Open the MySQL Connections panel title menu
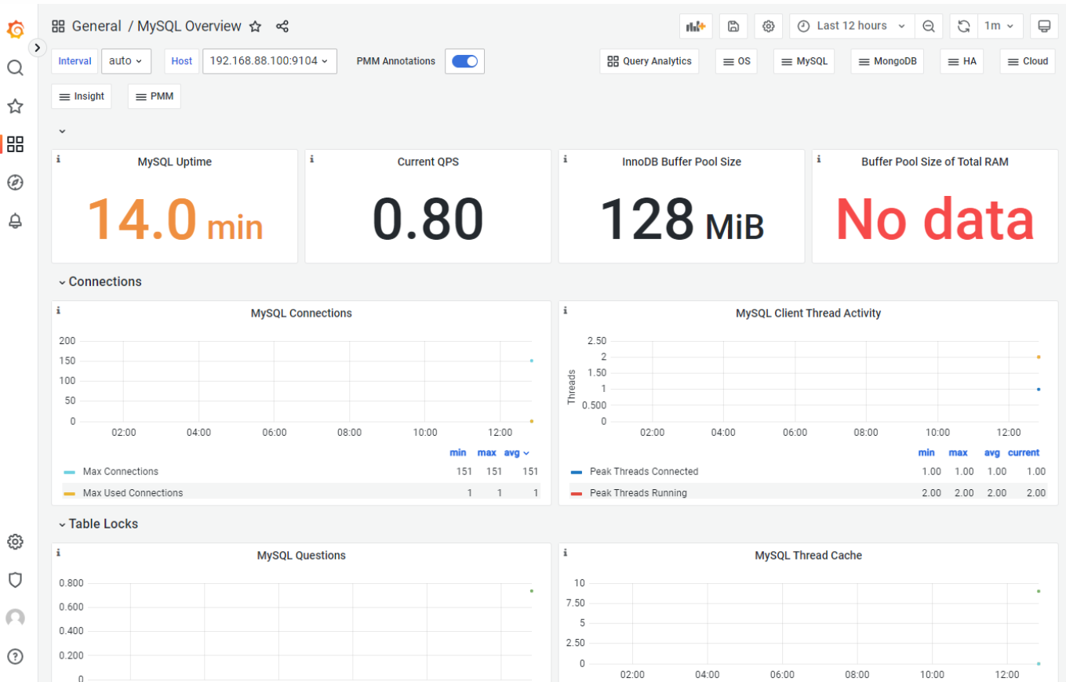 [x=301, y=313]
